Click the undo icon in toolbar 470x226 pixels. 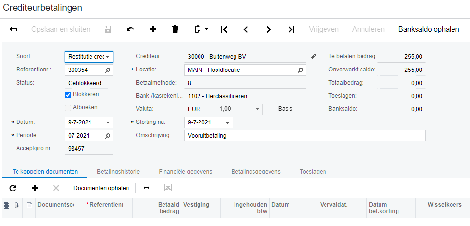tap(130, 29)
